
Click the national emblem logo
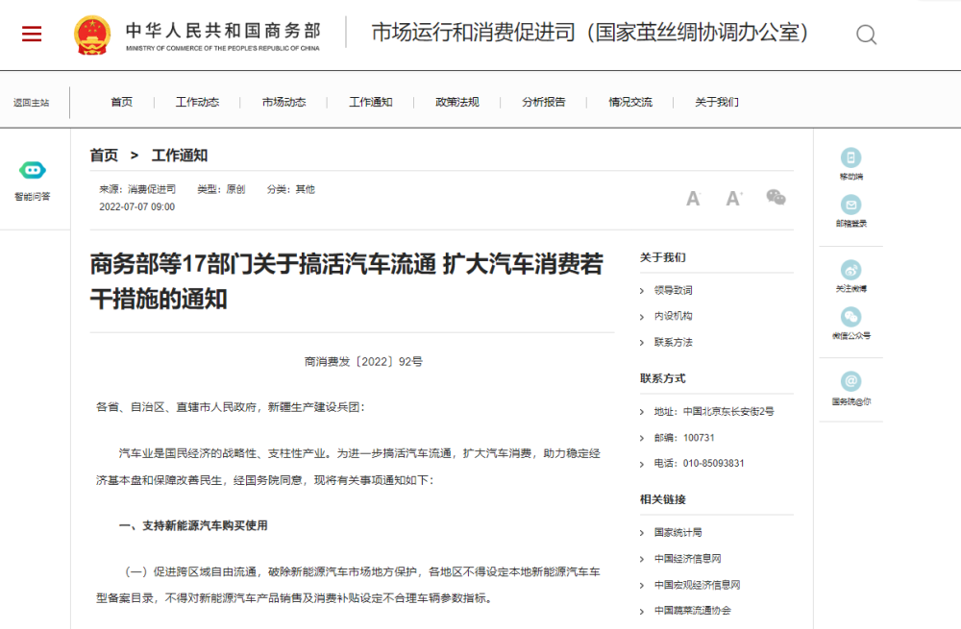(92, 36)
